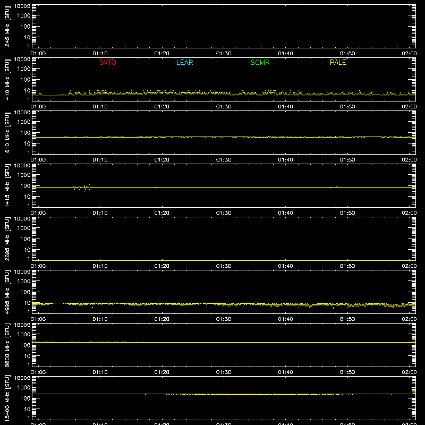Click the flat yellow trace in the 610 MHz plot
425x425 pixels.
coord(224,137)
